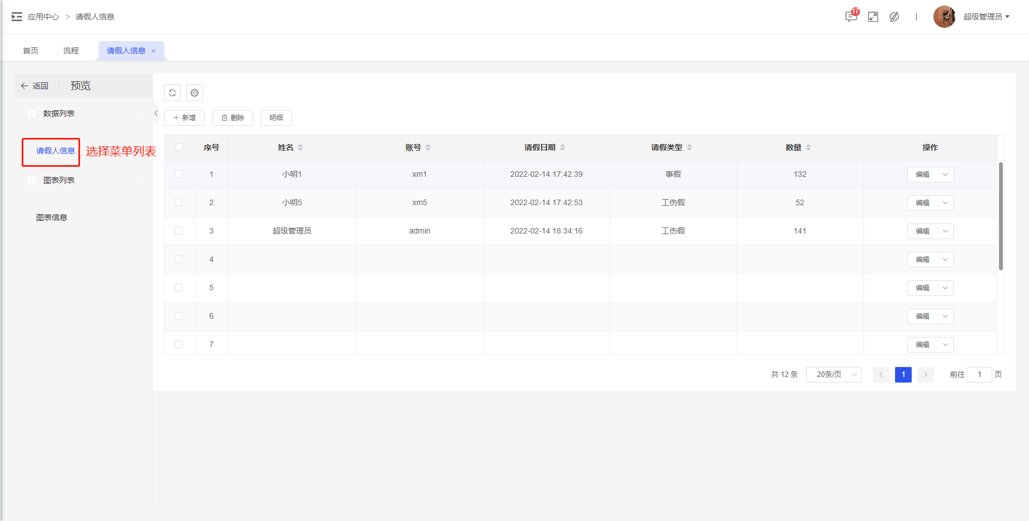Viewport: 1029px width, 521px height.
Task: Close the 请假人信息 tab
Action: pyautogui.click(x=153, y=51)
